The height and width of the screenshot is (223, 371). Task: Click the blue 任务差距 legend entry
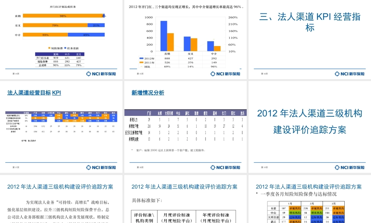pos(72,48)
